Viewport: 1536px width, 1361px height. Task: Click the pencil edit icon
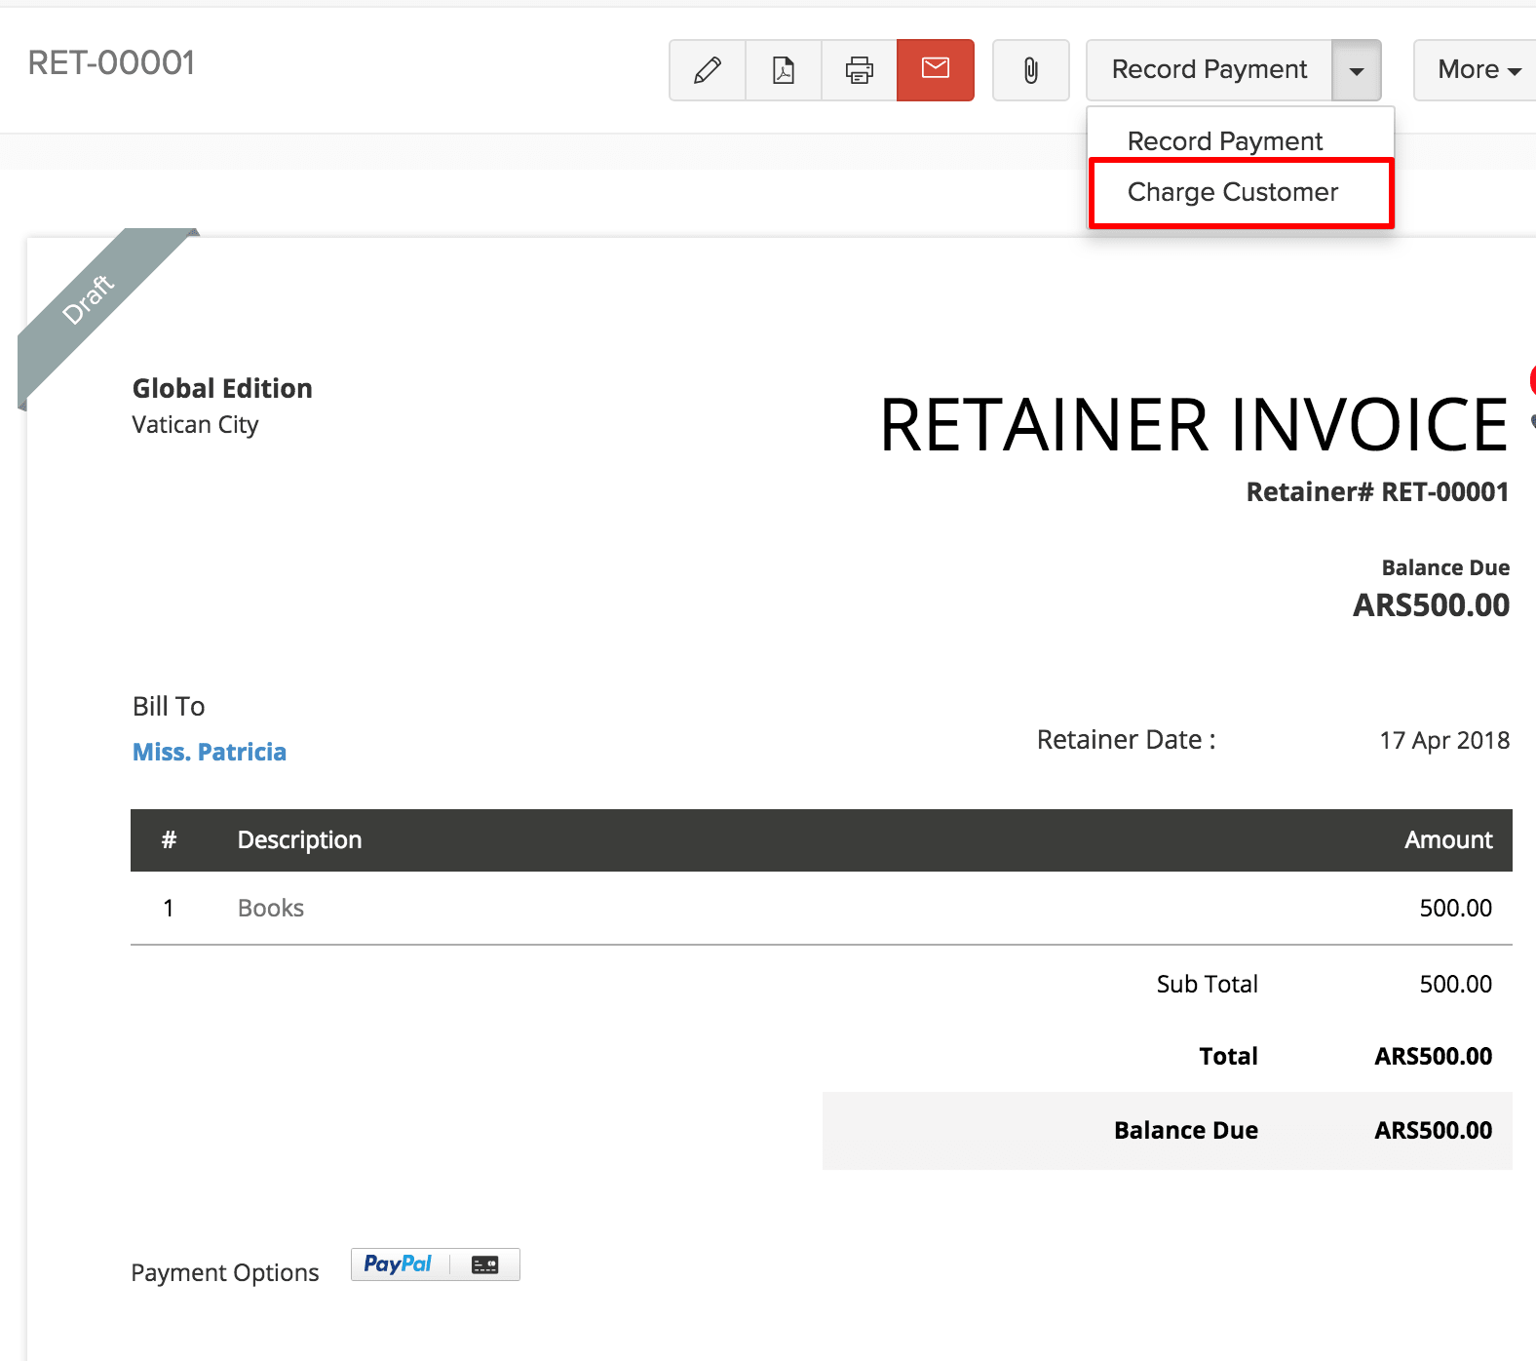coord(707,70)
